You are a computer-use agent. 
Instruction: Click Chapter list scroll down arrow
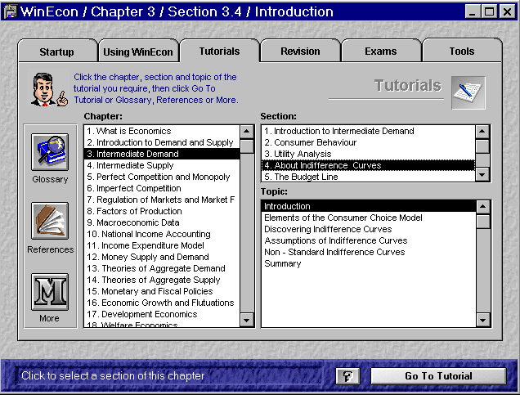(x=246, y=320)
